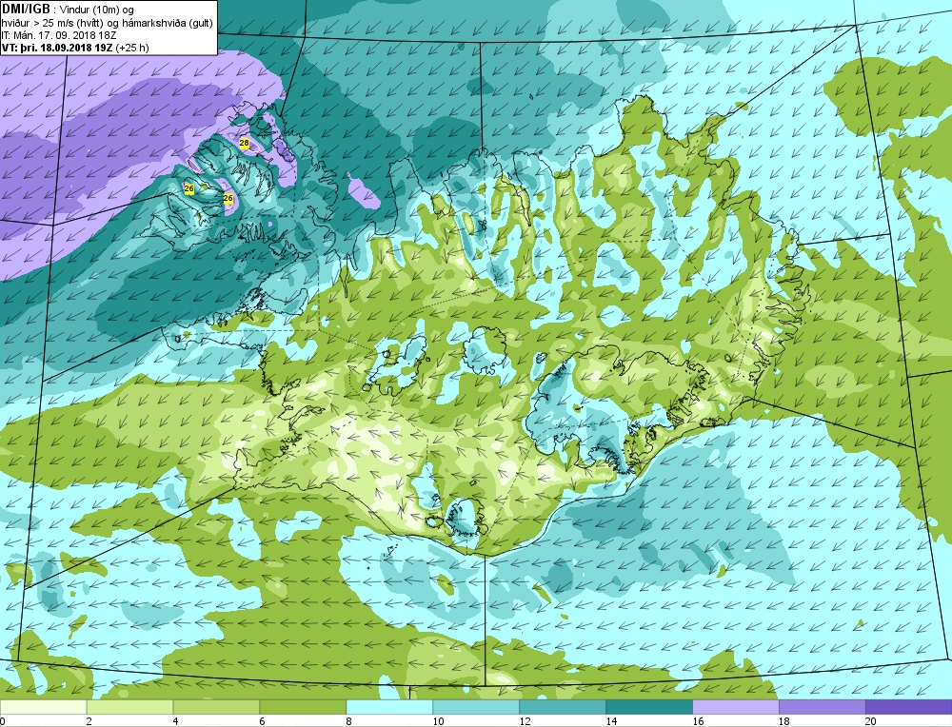Click the 'Vindur (10m) og' heading text
The image size is (952, 727).
[x=95, y=10]
